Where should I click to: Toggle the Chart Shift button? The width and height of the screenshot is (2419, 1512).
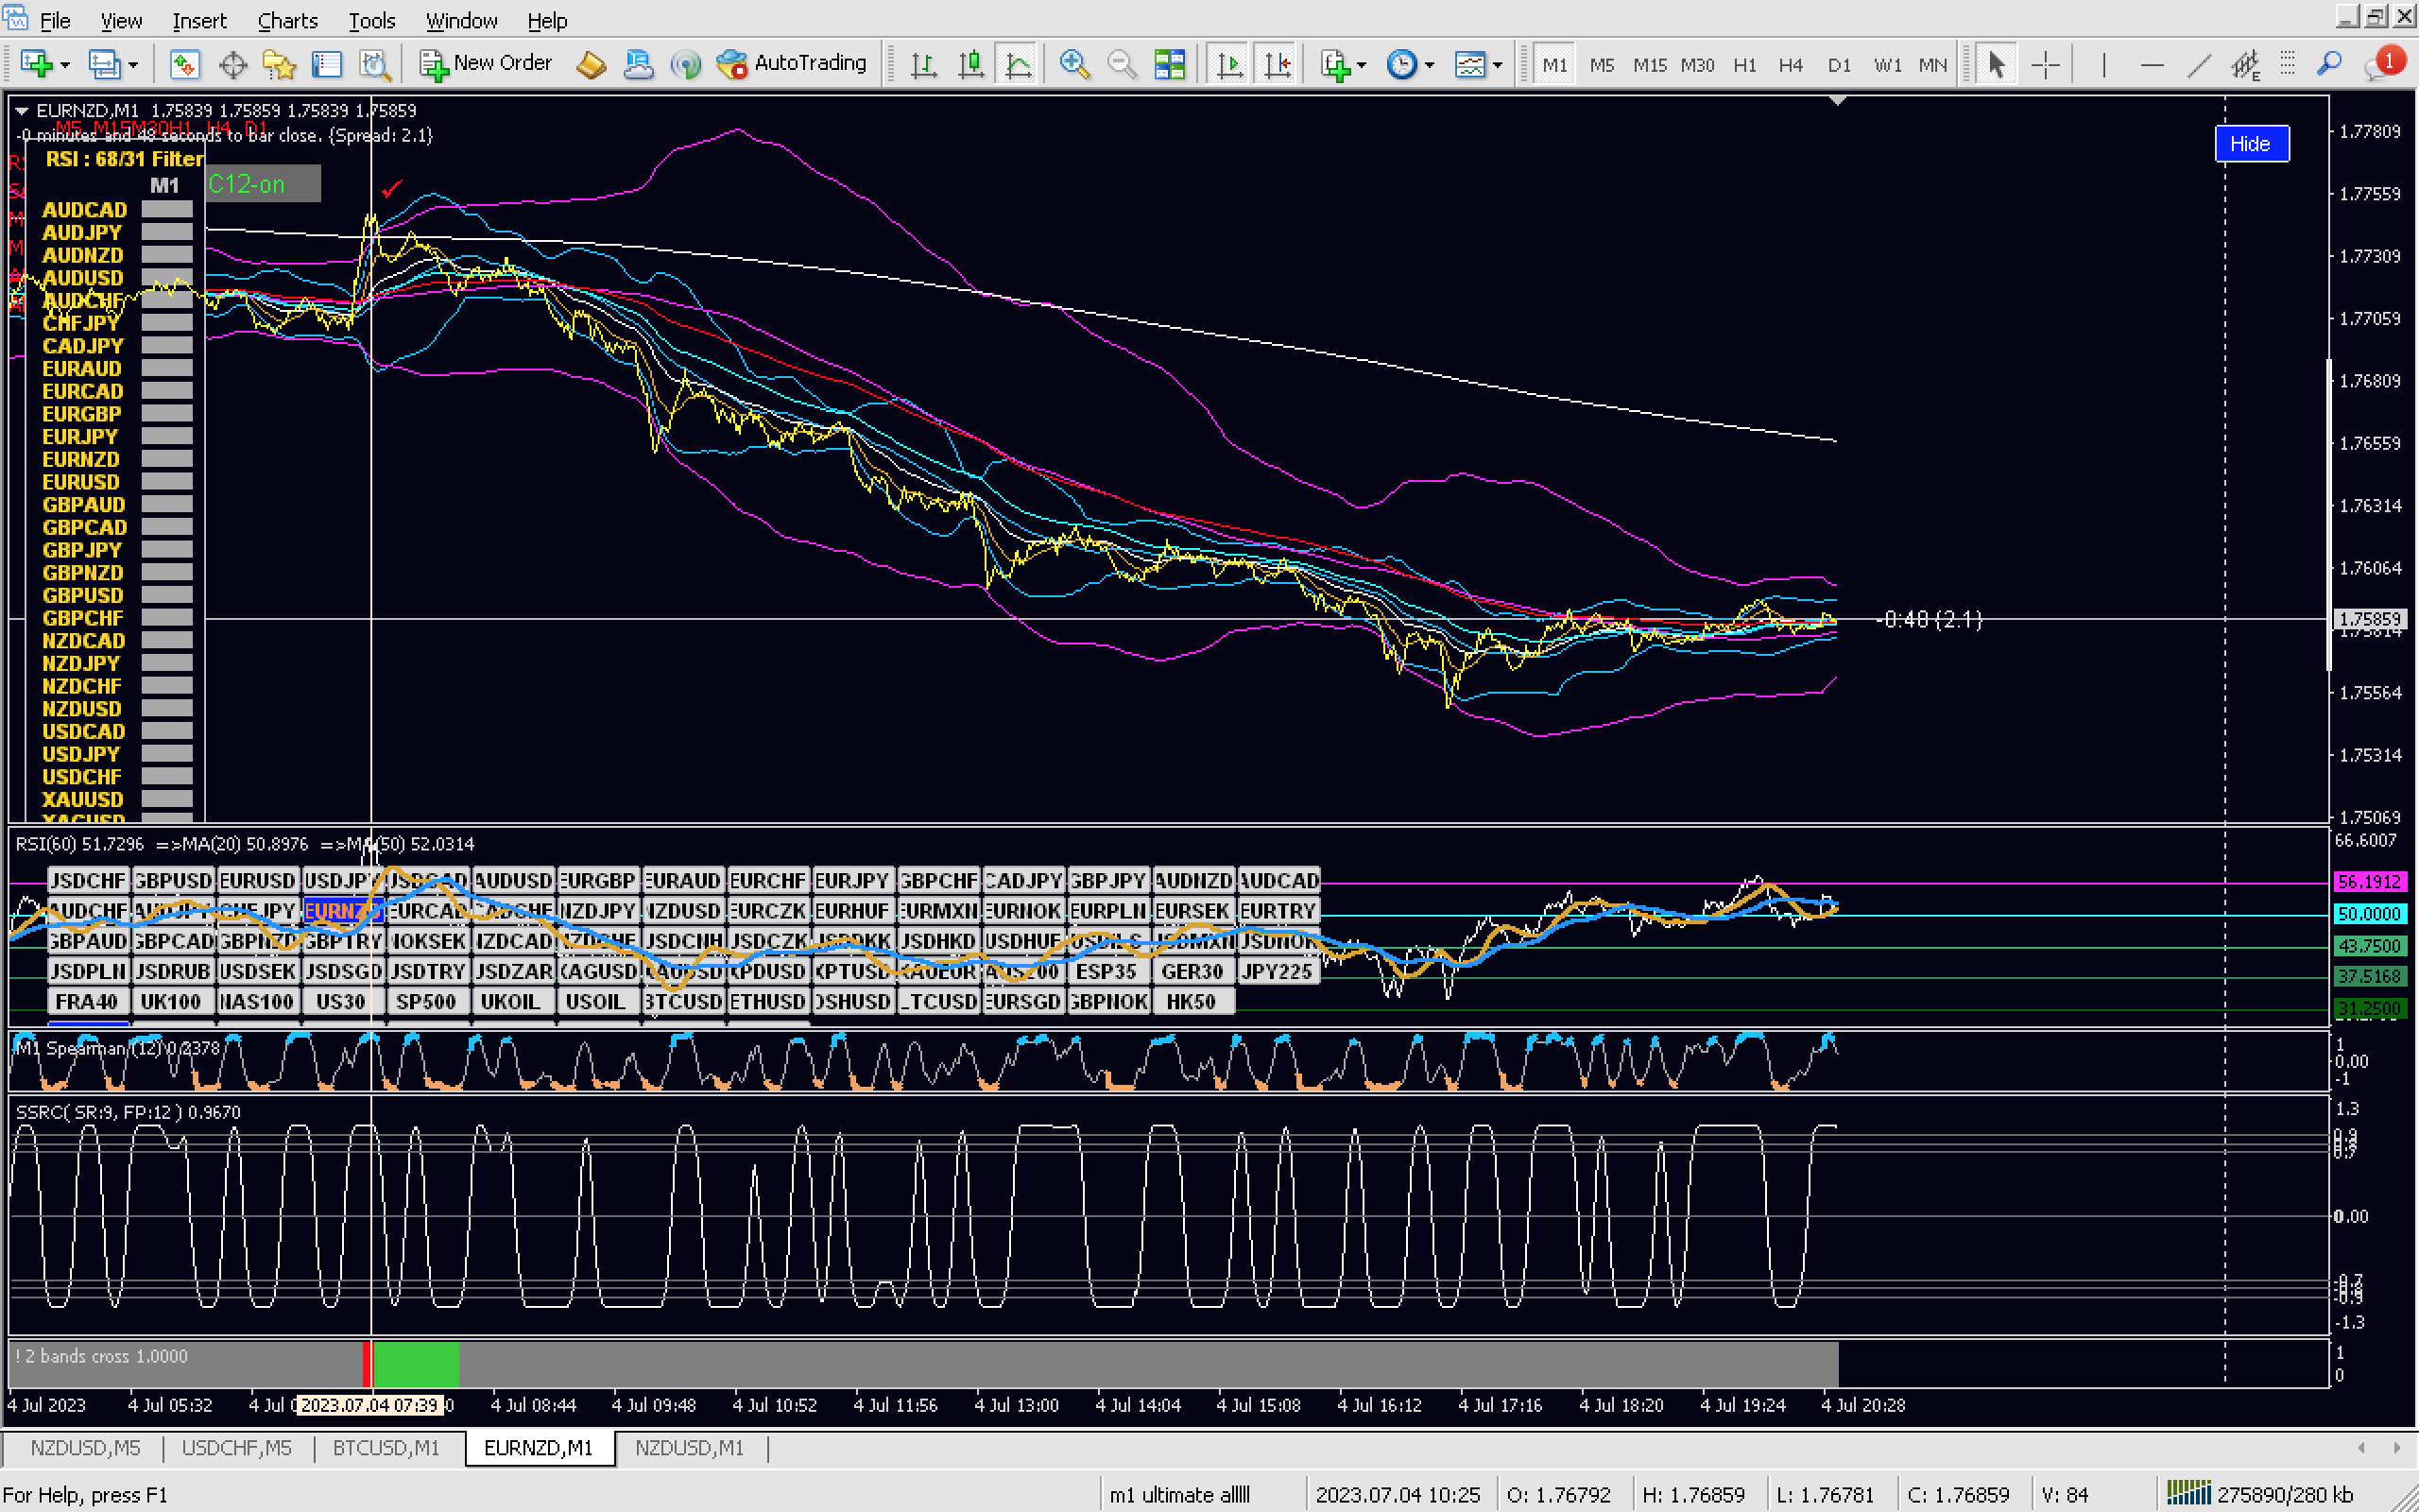[x=1277, y=64]
